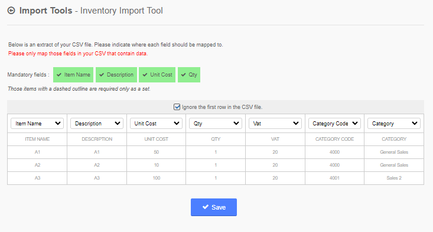Open the Unit Cost mapping dropdown
The width and height of the screenshot is (433, 232).
[x=156, y=123]
